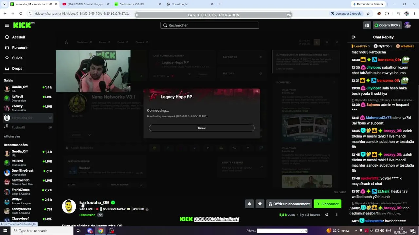Click Offrir un abonnement button
419x235 pixels.
[289, 204]
